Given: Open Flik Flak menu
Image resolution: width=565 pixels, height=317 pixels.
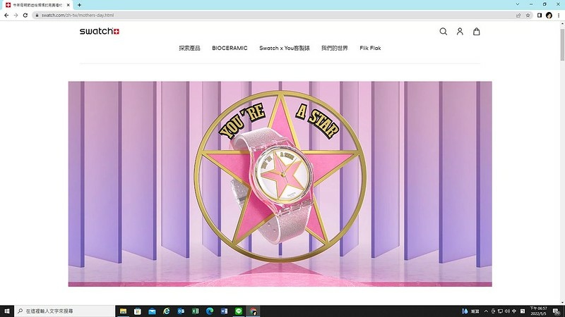Looking at the screenshot, I should 370,48.
